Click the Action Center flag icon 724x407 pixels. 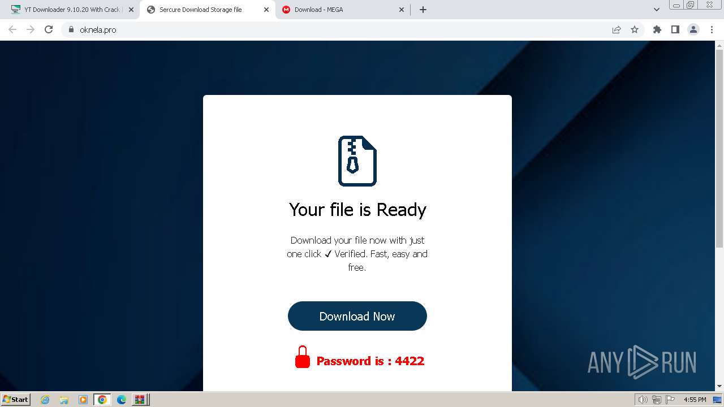pyautogui.click(x=670, y=400)
